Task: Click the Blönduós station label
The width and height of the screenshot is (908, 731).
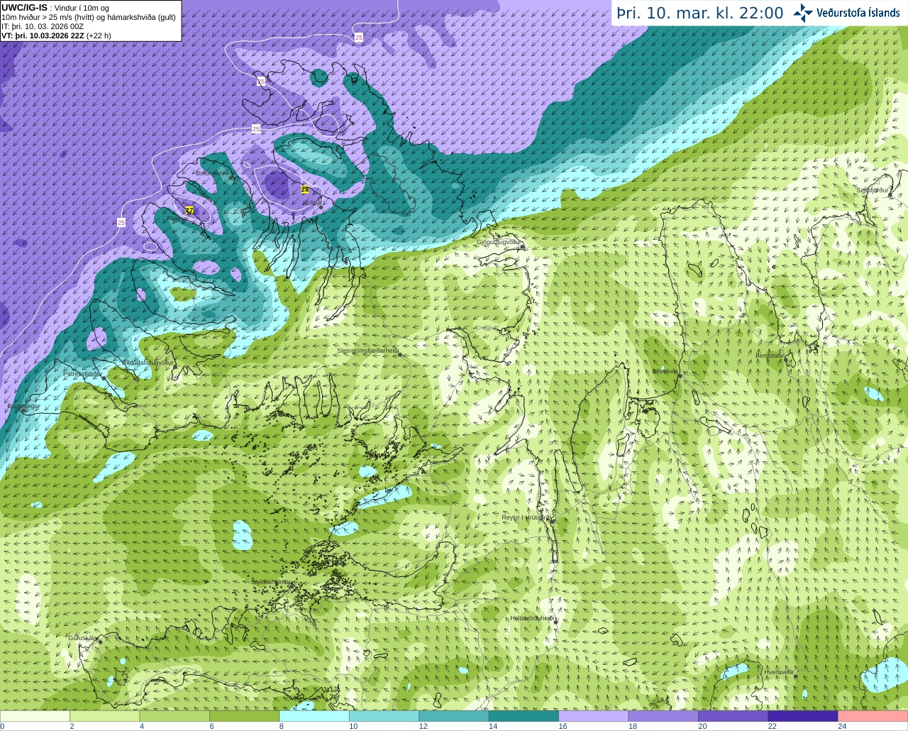Action: (x=665, y=371)
